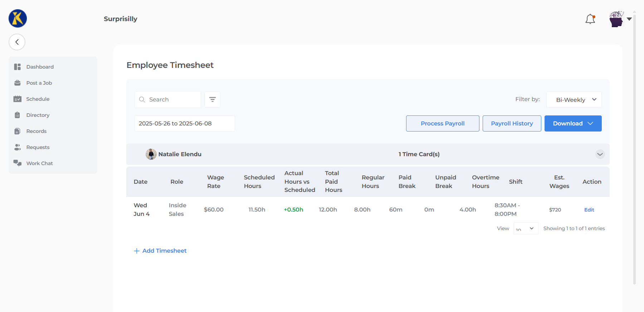Viewport: 644px width, 312px height.
Task: Click the user profile avatar
Action: pyautogui.click(x=616, y=19)
